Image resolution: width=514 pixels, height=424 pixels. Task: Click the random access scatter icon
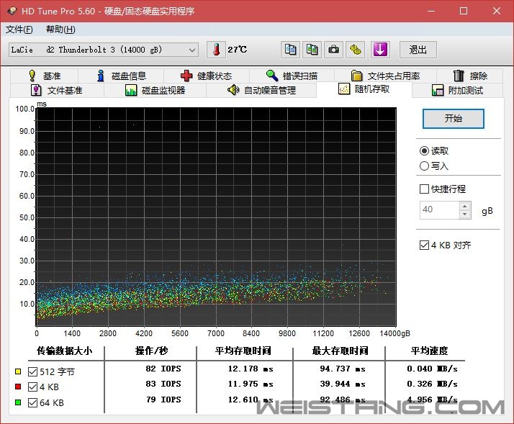pyautogui.click(x=344, y=89)
